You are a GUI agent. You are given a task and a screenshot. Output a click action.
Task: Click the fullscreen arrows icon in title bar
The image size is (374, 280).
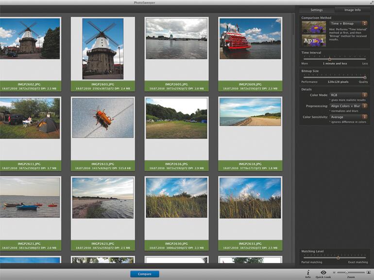point(371,3)
